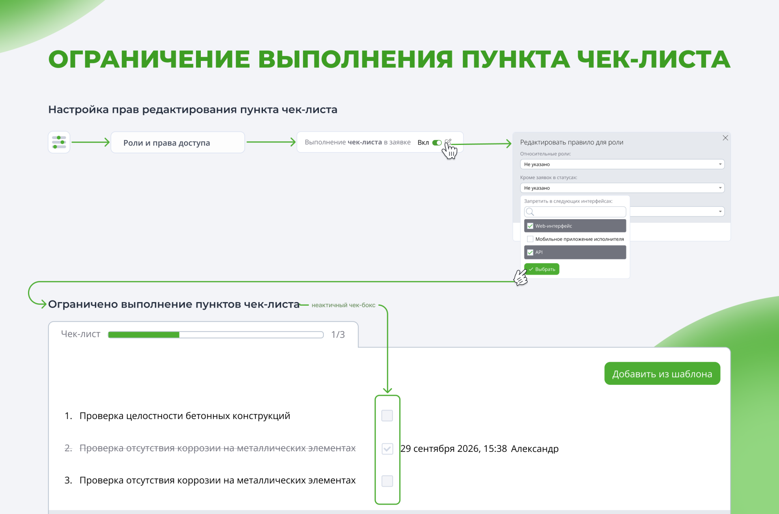779x514 pixels.
Task: Click the date 29 сентября 2026, 15:38
Action: [454, 449]
